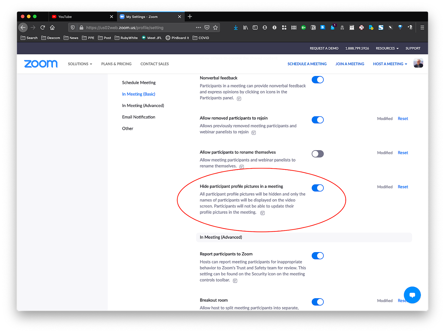This screenshot has width=445, height=333.
Task: Open the Meet JFL bookmark
Action: click(x=152, y=38)
